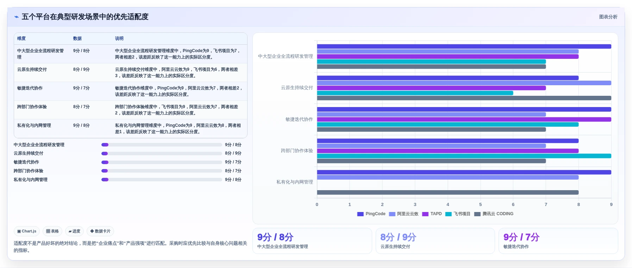This screenshot has width=632, height=268.
Task: Click the PingCode bar for 中大型企业全流程研发管理
Action: point(464,46)
